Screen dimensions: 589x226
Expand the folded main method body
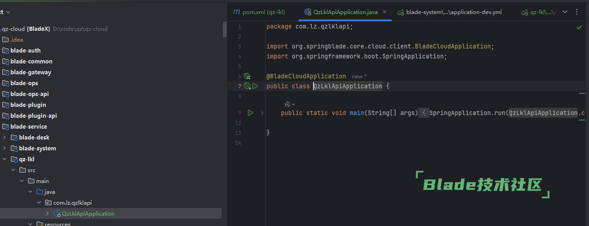tap(262, 113)
